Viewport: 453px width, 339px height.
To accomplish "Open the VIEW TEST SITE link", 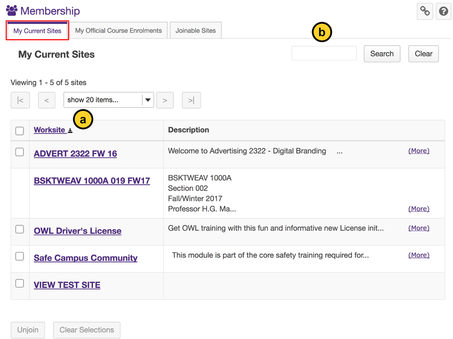I will click(x=67, y=285).
